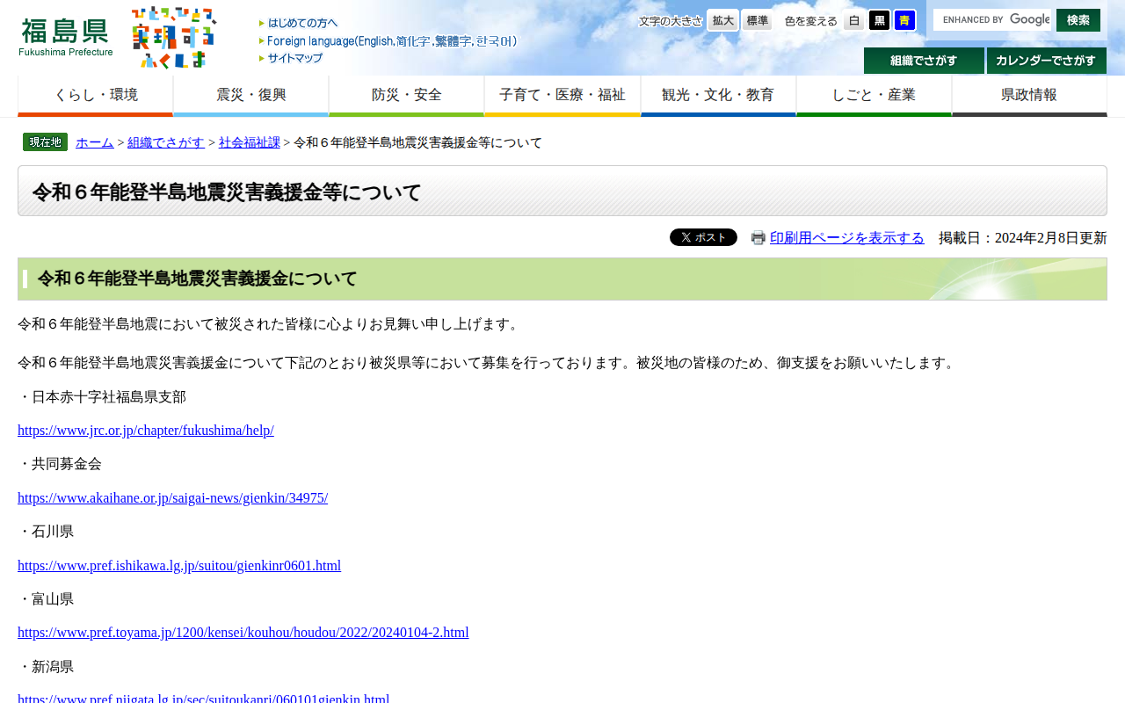The width and height of the screenshot is (1125, 703).
Task: Click the 現在地 breadcrumb label
Action: point(45,142)
